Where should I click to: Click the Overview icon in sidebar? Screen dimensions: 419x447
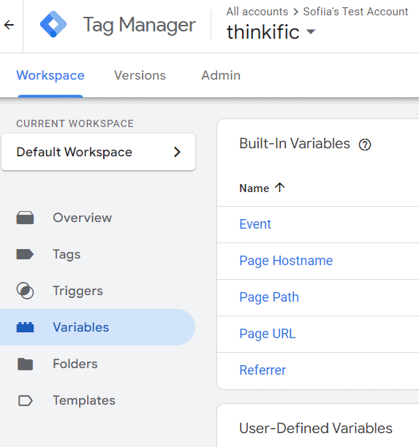[x=25, y=218]
